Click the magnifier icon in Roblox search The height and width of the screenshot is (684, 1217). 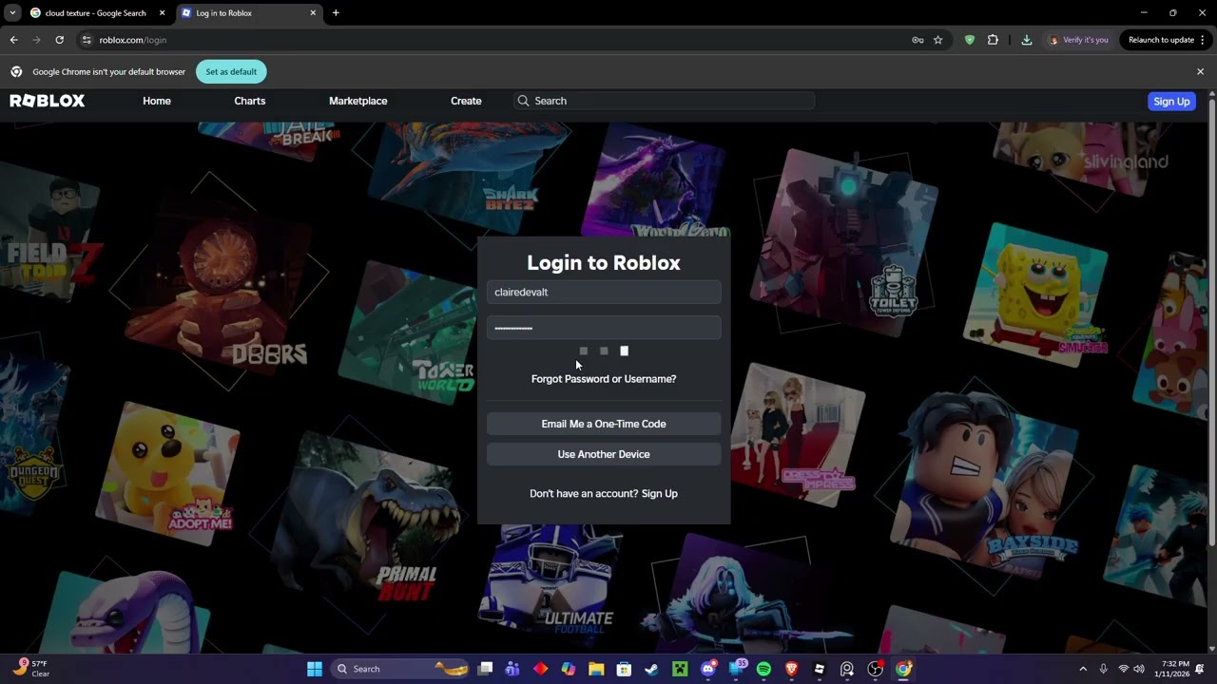pyautogui.click(x=523, y=101)
